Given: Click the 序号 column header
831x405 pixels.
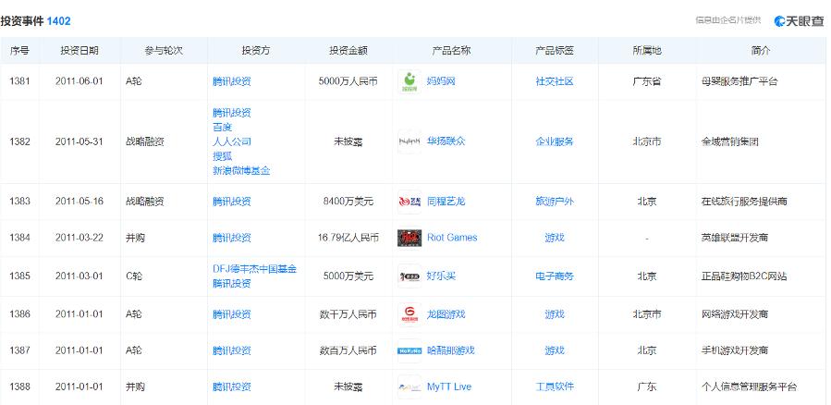Looking at the screenshot, I should tap(19, 51).
